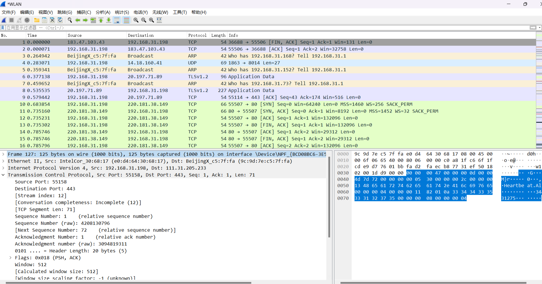This screenshot has height=284, width=542.
Task: Sort packets by Destination column
Action: click(157, 35)
